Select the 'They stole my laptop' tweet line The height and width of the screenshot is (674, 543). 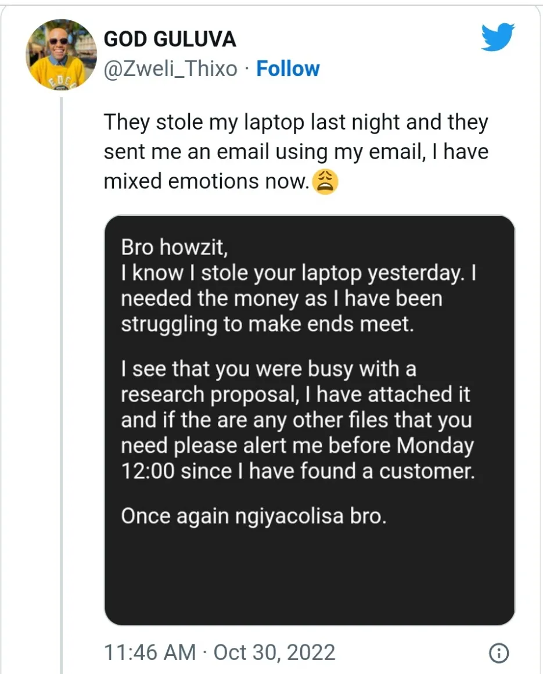(x=296, y=123)
